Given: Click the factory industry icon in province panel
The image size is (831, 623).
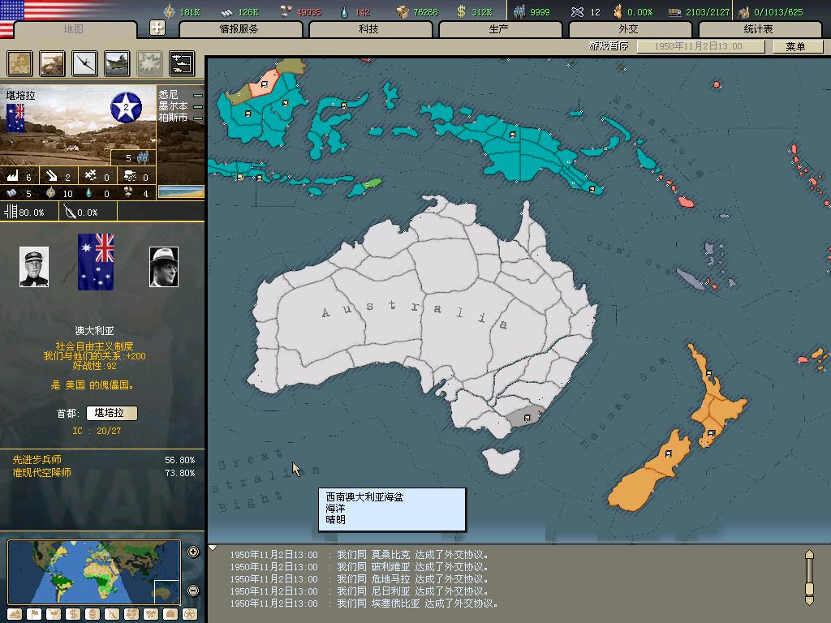Looking at the screenshot, I should (x=13, y=176).
